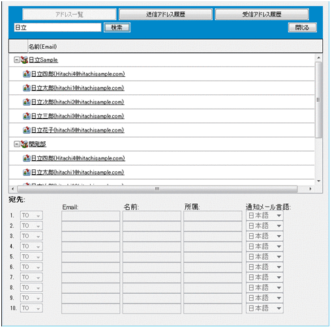The width and height of the screenshot is (332, 329).
Task: Open 通知メール言語 dropdown for row 8
Action: click(x=265, y=287)
